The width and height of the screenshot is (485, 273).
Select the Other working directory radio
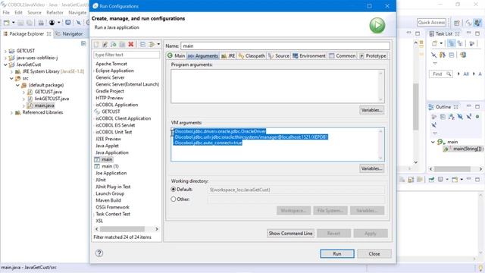(174, 199)
